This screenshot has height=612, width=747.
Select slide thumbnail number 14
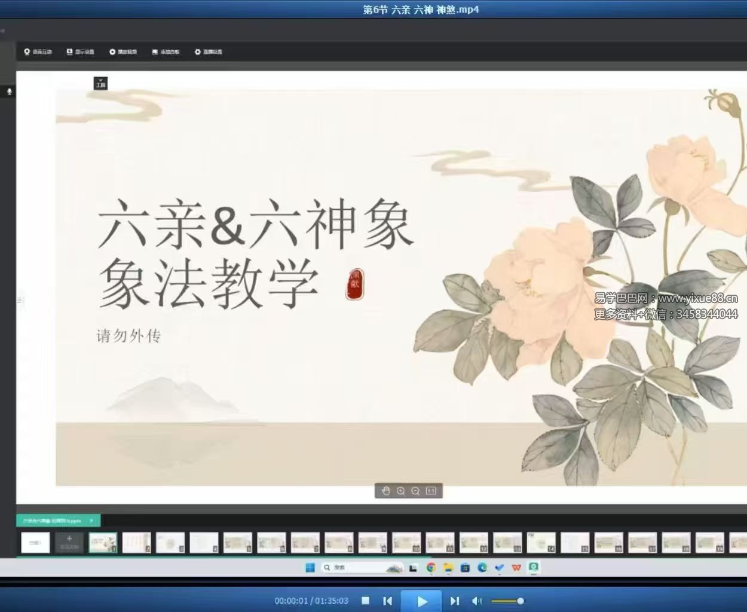click(x=541, y=543)
